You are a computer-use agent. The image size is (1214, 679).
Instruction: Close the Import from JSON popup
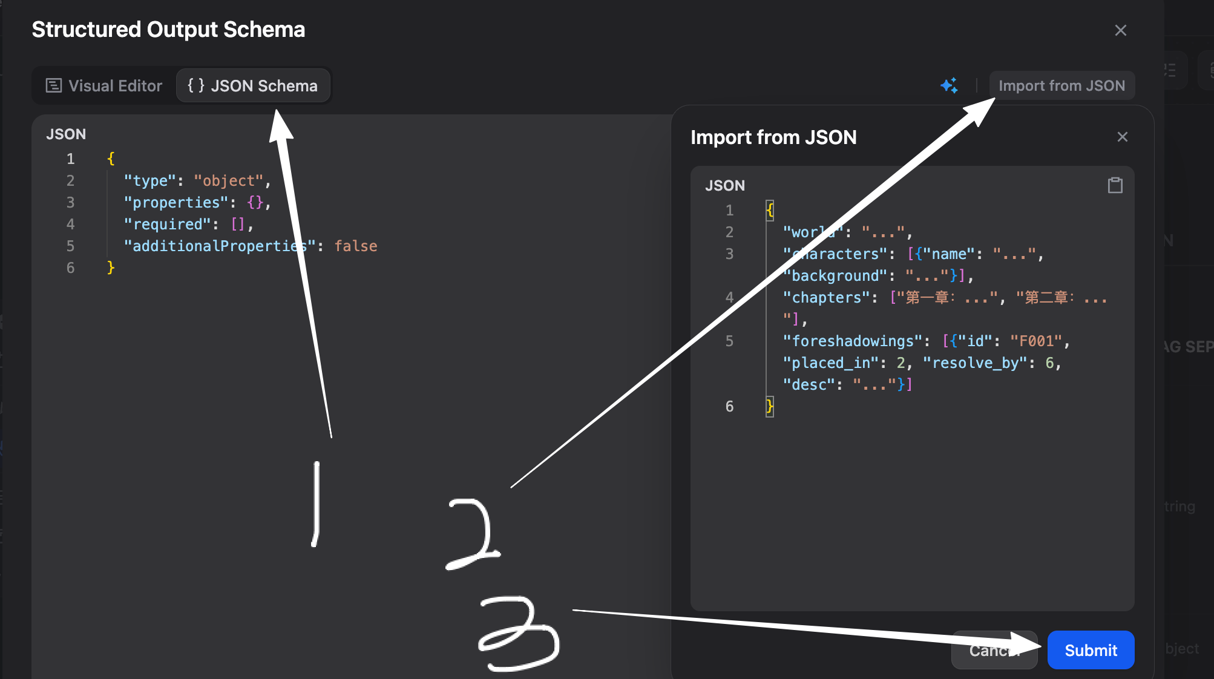click(x=1122, y=137)
